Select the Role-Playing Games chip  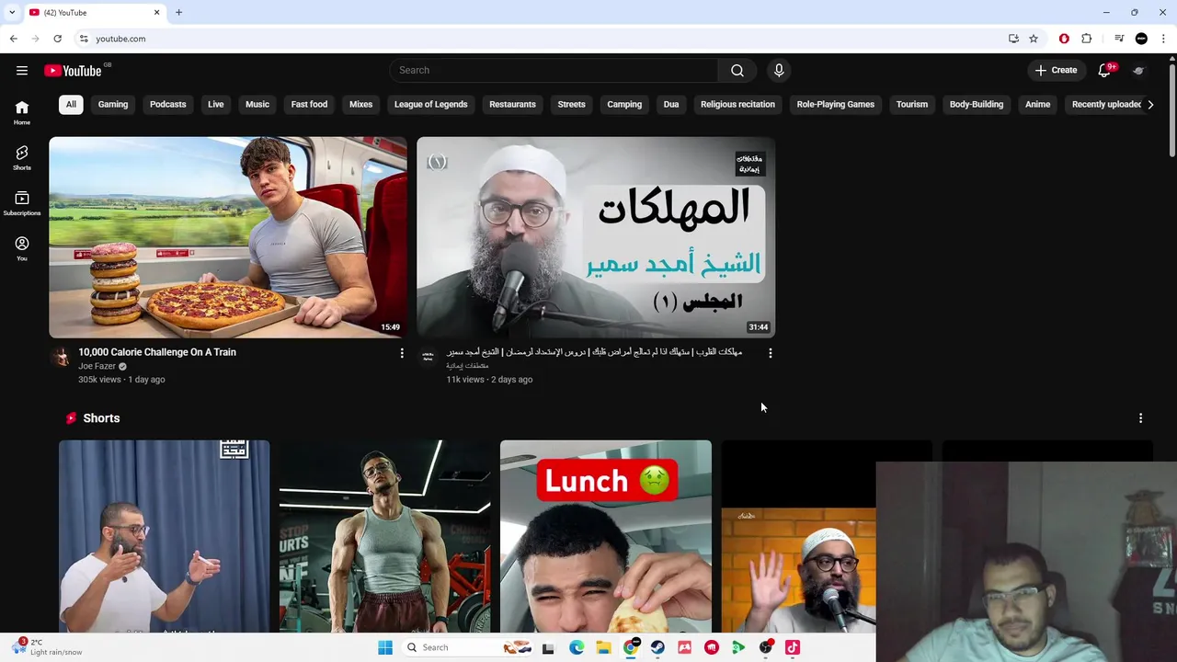click(x=836, y=105)
